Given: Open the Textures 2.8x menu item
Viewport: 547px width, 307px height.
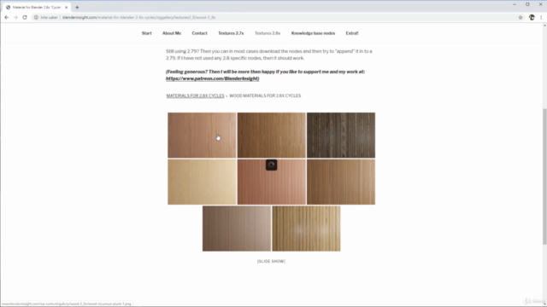Looking at the screenshot, I should [268, 33].
